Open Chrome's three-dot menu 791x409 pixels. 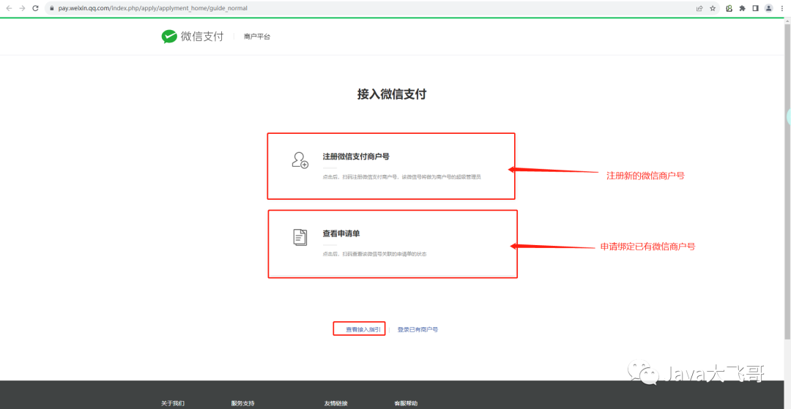pos(782,8)
